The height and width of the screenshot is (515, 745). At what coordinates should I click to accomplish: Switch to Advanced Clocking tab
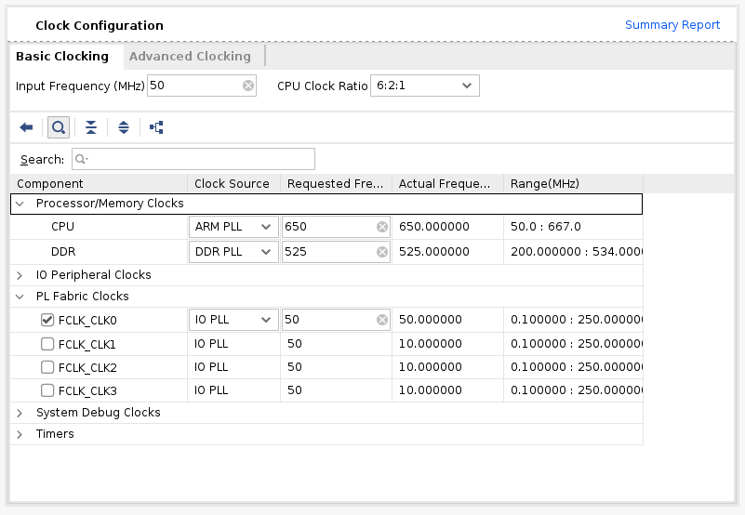[x=190, y=56]
